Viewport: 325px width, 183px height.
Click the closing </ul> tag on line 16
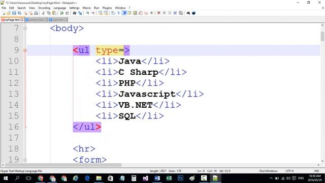point(87,127)
